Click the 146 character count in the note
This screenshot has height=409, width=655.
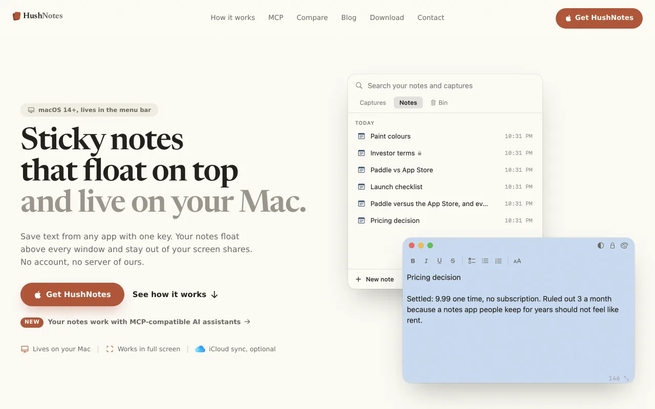click(614, 378)
